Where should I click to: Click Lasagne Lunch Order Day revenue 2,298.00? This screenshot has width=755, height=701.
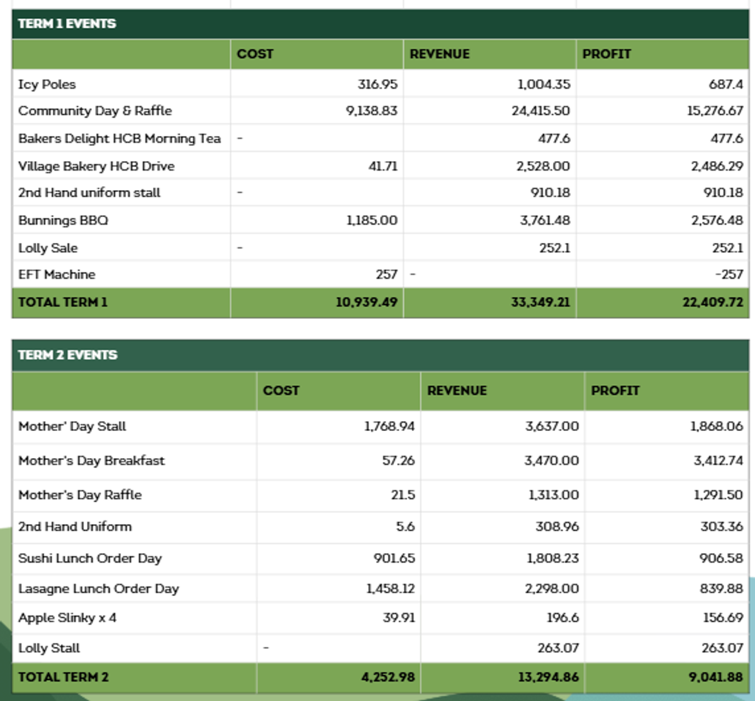tap(552, 588)
